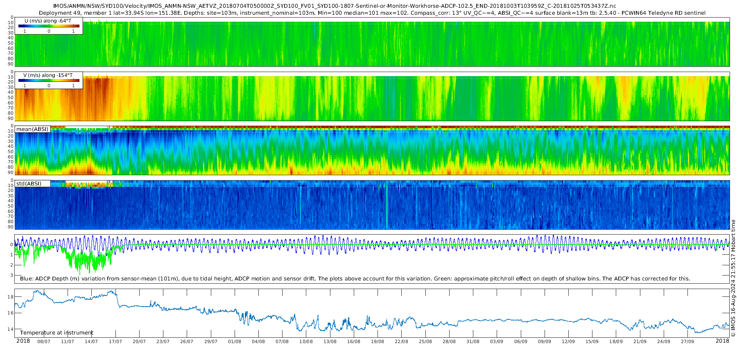This screenshot has width=737, height=348.
Task: Click the blue ADCP depth description caption
Action: click(355, 279)
